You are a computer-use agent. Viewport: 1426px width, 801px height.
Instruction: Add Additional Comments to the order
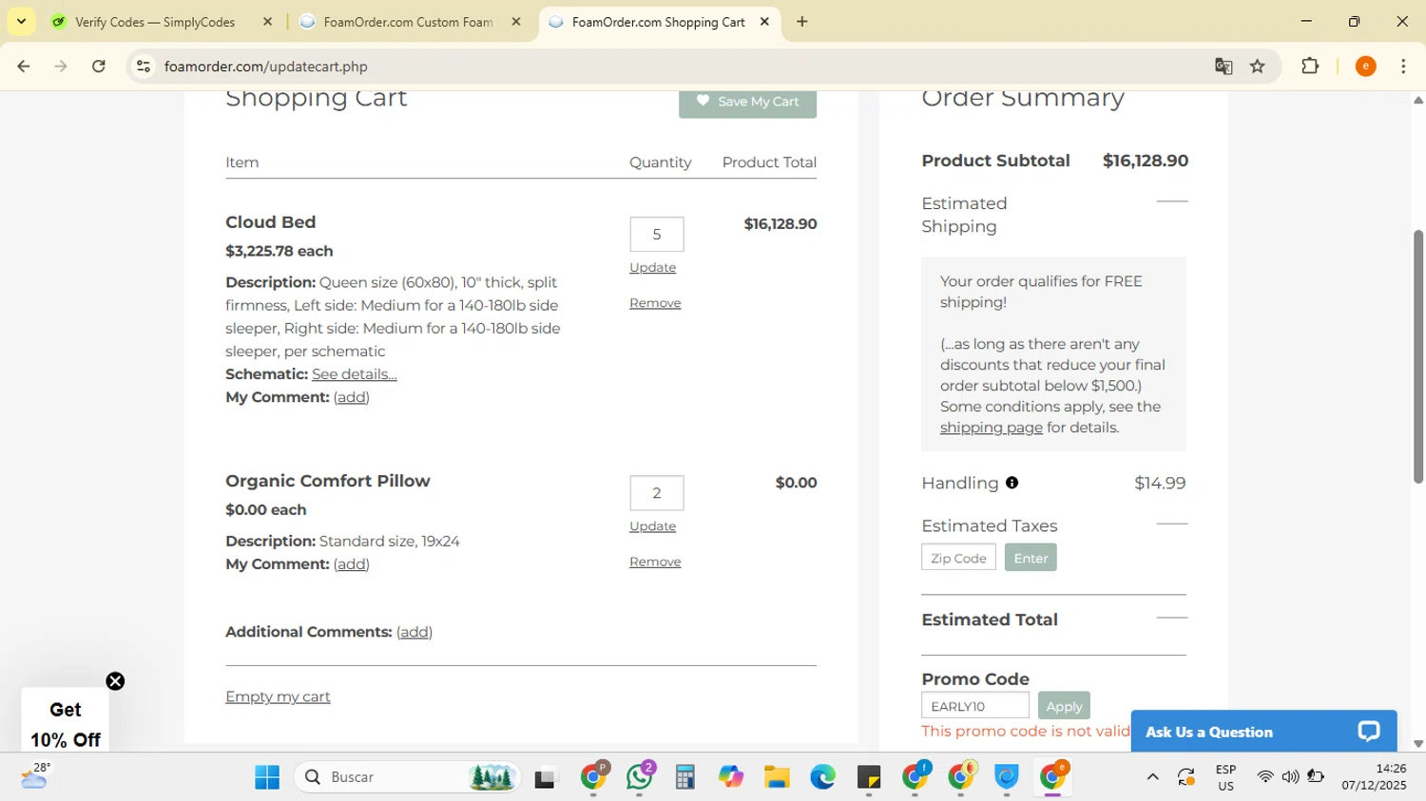coord(414,632)
